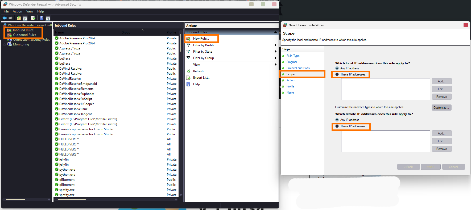Select remote Any IP address radio button

[x=337, y=120]
